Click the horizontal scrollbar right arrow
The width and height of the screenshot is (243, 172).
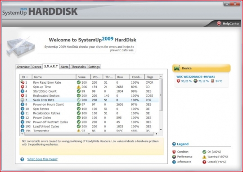(x=157, y=134)
